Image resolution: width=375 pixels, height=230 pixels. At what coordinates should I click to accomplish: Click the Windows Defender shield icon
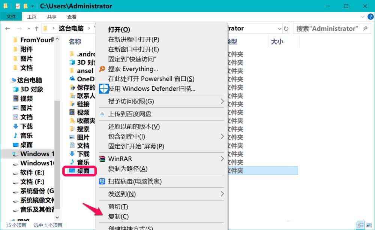point(103,89)
